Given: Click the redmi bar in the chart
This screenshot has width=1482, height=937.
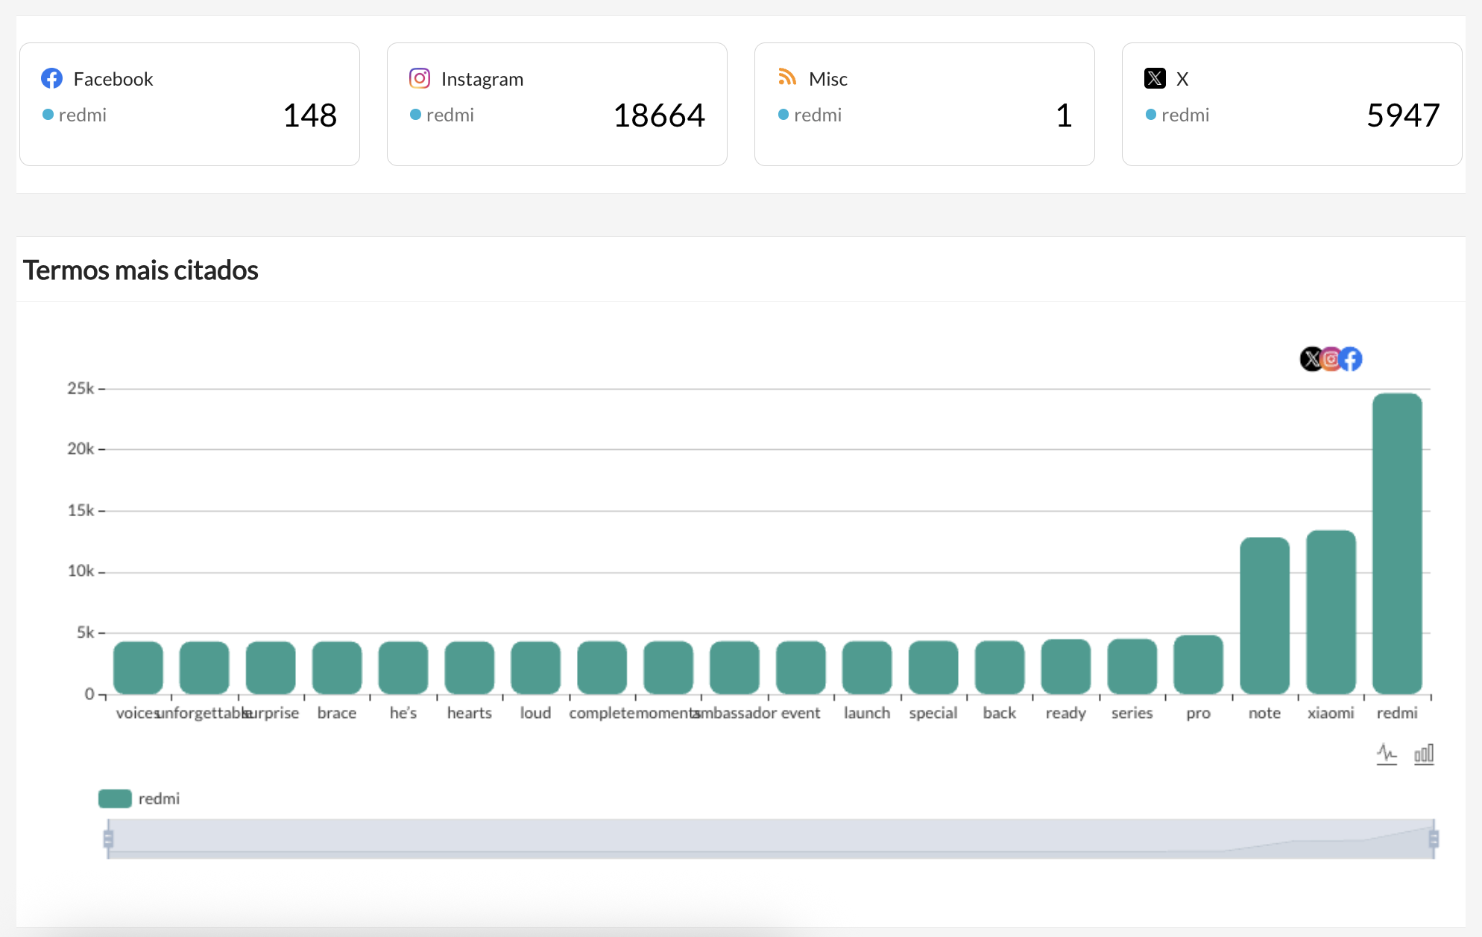Looking at the screenshot, I should click(x=1397, y=544).
